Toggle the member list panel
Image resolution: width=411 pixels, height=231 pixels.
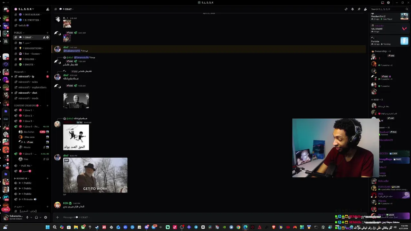[365, 9]
